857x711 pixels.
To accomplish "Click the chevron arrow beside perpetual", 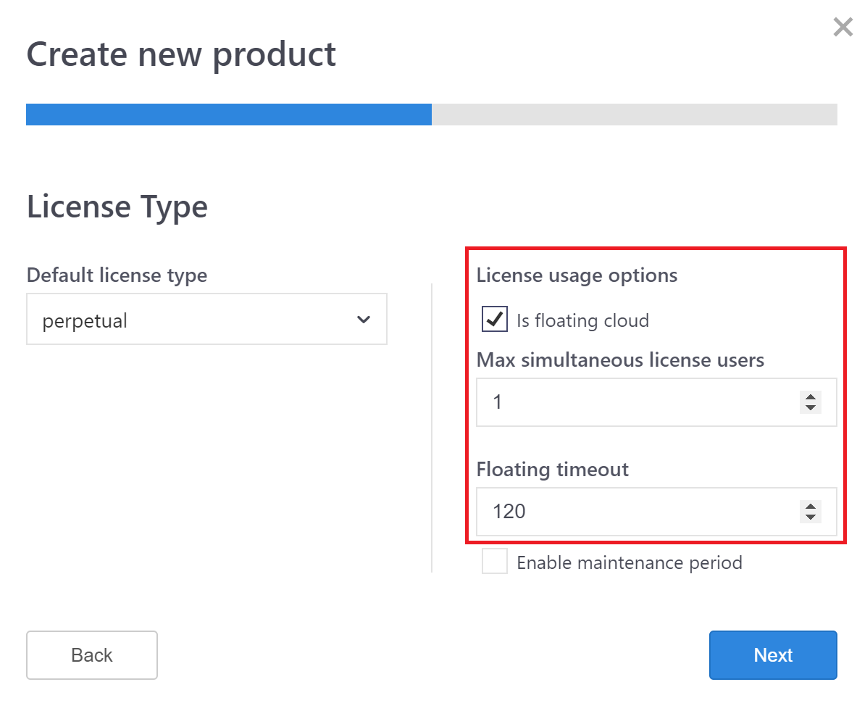I will (364, 320).
